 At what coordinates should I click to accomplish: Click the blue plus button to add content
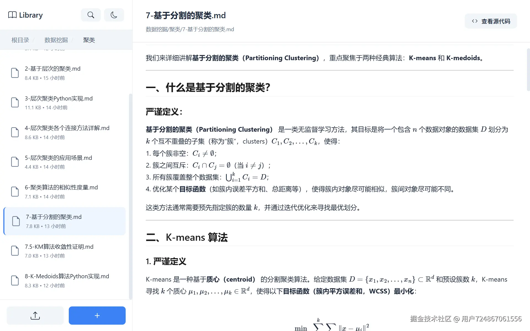97,315
